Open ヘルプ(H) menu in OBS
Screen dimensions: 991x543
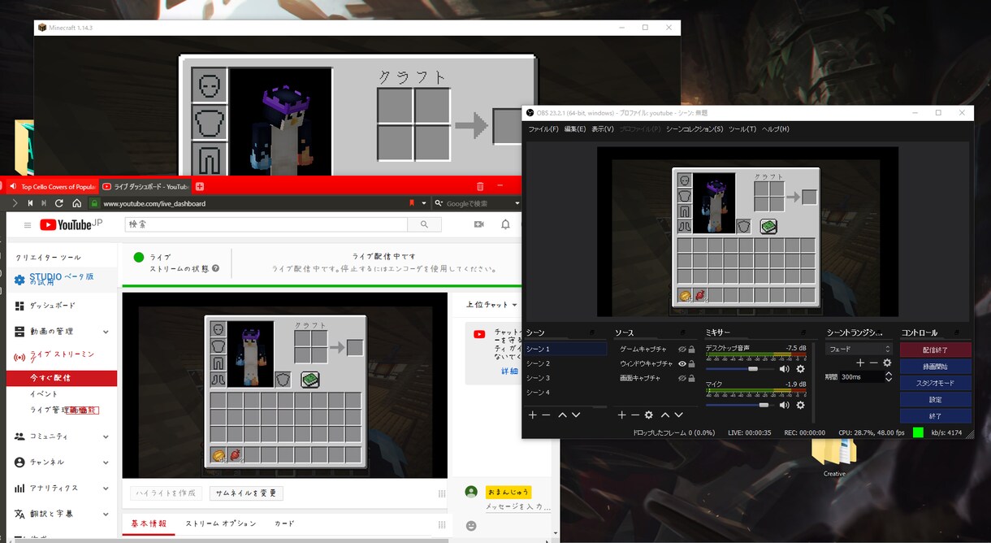click(x=775, y=129)
